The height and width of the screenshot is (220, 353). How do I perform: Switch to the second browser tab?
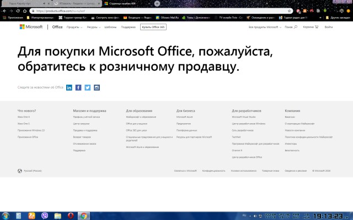[x=77, y=3]
